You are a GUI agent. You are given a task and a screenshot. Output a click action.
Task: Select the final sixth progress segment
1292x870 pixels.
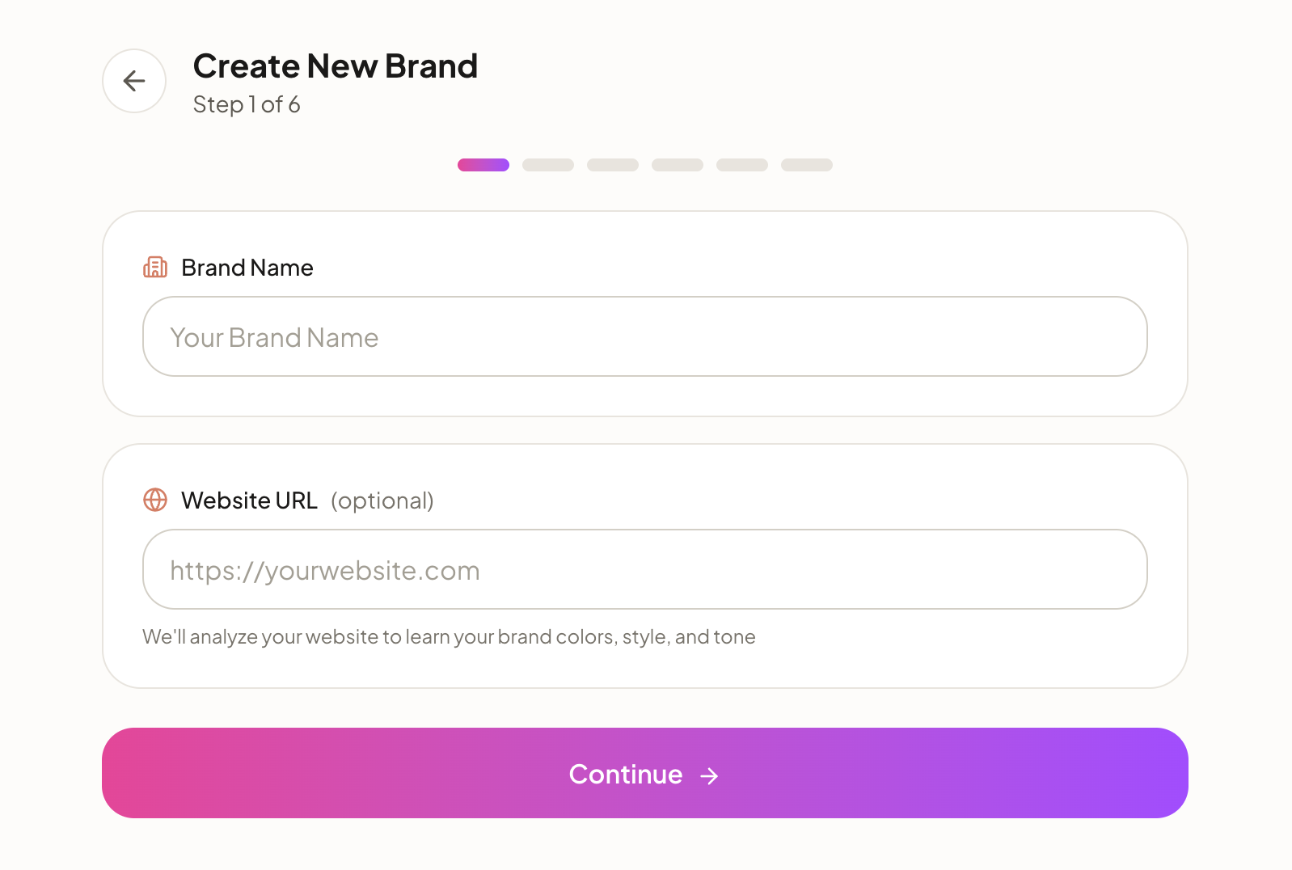[x=806, y=164]
